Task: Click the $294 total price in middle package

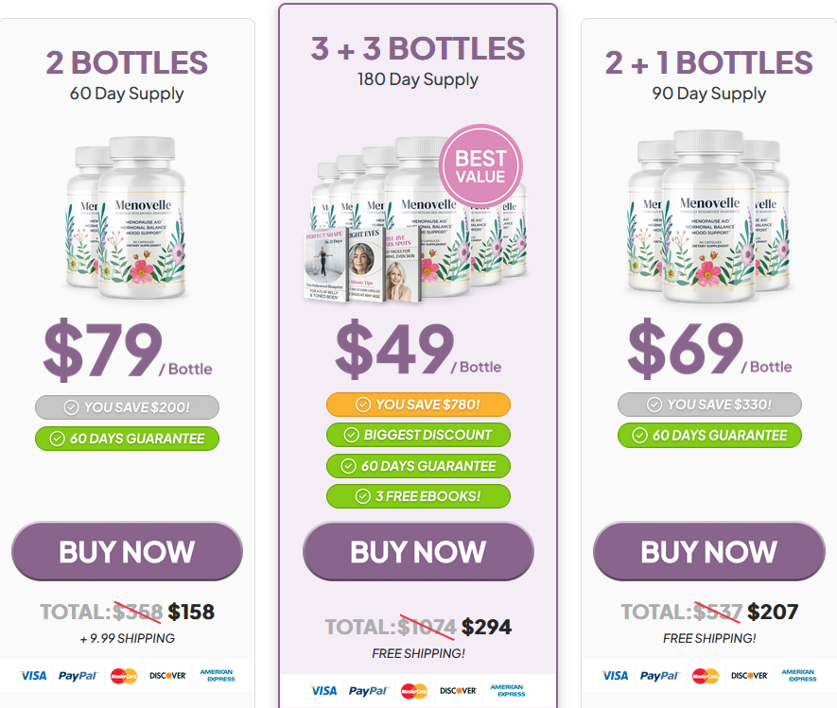Action: coord(486,627)
